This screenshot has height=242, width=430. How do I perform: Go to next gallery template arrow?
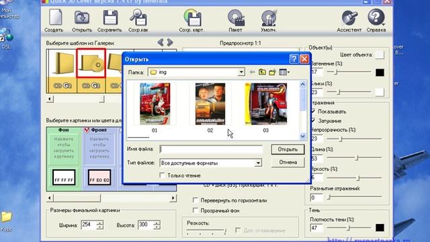(170, 42)
